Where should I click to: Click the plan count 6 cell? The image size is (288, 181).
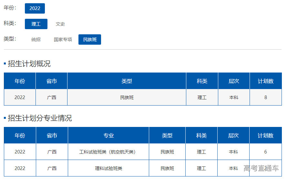click(x=265, y=152)
